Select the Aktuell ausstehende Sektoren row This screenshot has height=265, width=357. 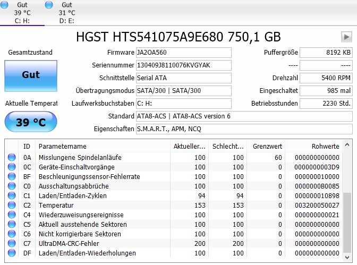pos(174,224)
